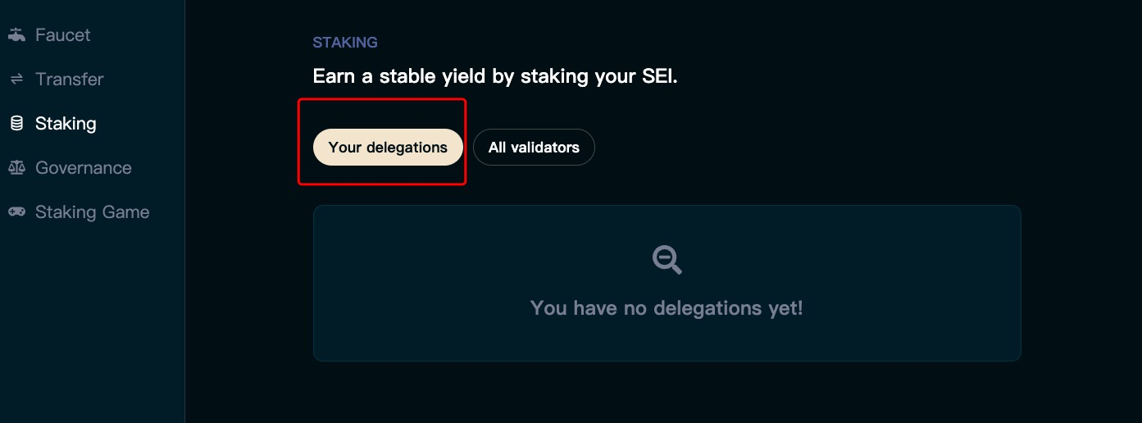Click the Staking coins stack icon
Viewport: 1142px width, 423px height.
click(16, 124)
